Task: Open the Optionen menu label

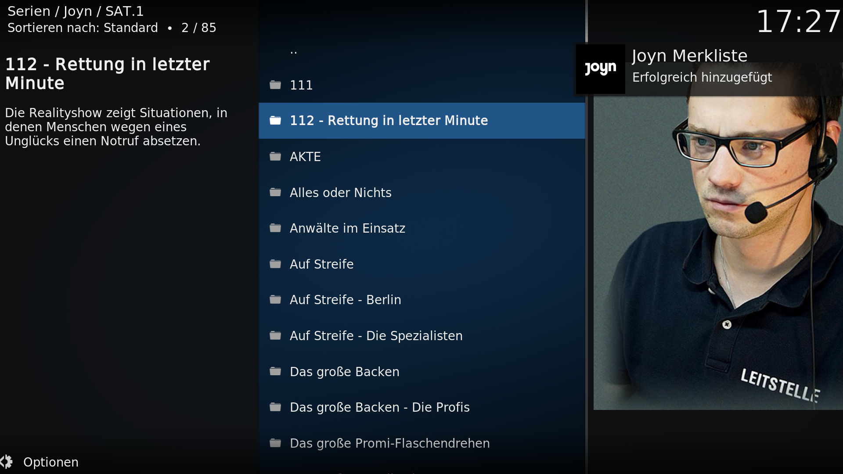Action: 51,462
